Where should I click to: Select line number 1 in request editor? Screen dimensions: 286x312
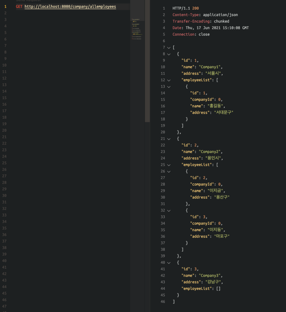pos(5,6)
